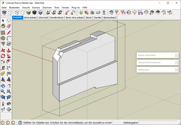Screen dimensions: 181x125
Task: Select the Circle drawing tool
Action: [x=3, y=38]
